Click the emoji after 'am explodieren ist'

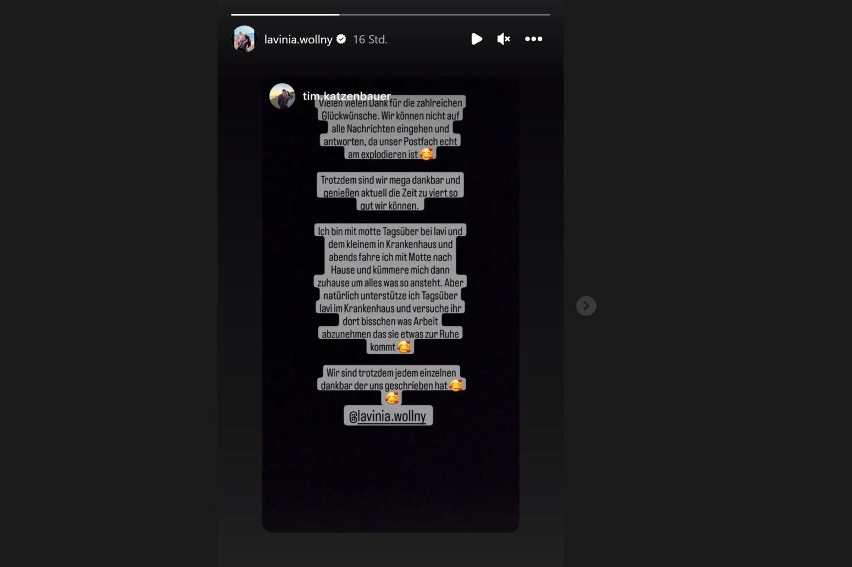tap(426, 154)
